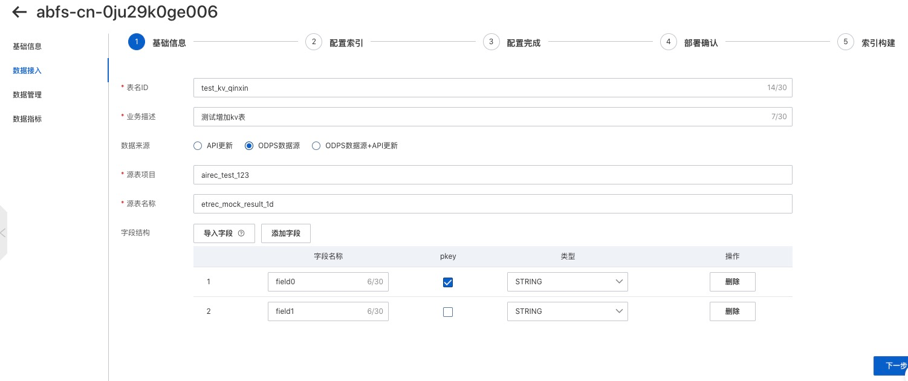
Task: Click step 4 circle 部署确认
Action: (x=668, y=42)
